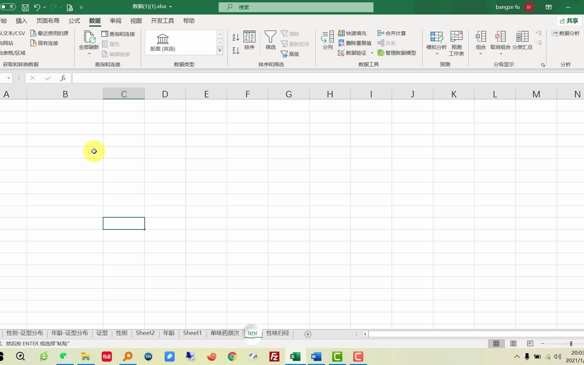The width and height of the screenshot is (584, 365).
Task: Switch to Page Break Preview icon
Action: click(x=530, y=343)
